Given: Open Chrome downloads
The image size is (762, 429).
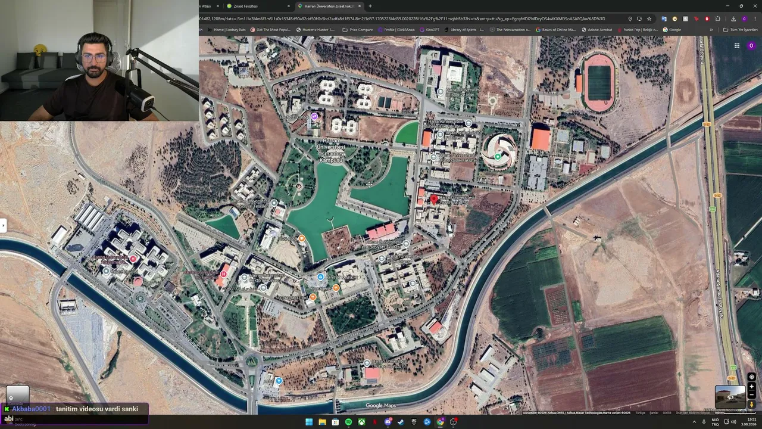Looking at the screenshot, I should pos(733,18).
